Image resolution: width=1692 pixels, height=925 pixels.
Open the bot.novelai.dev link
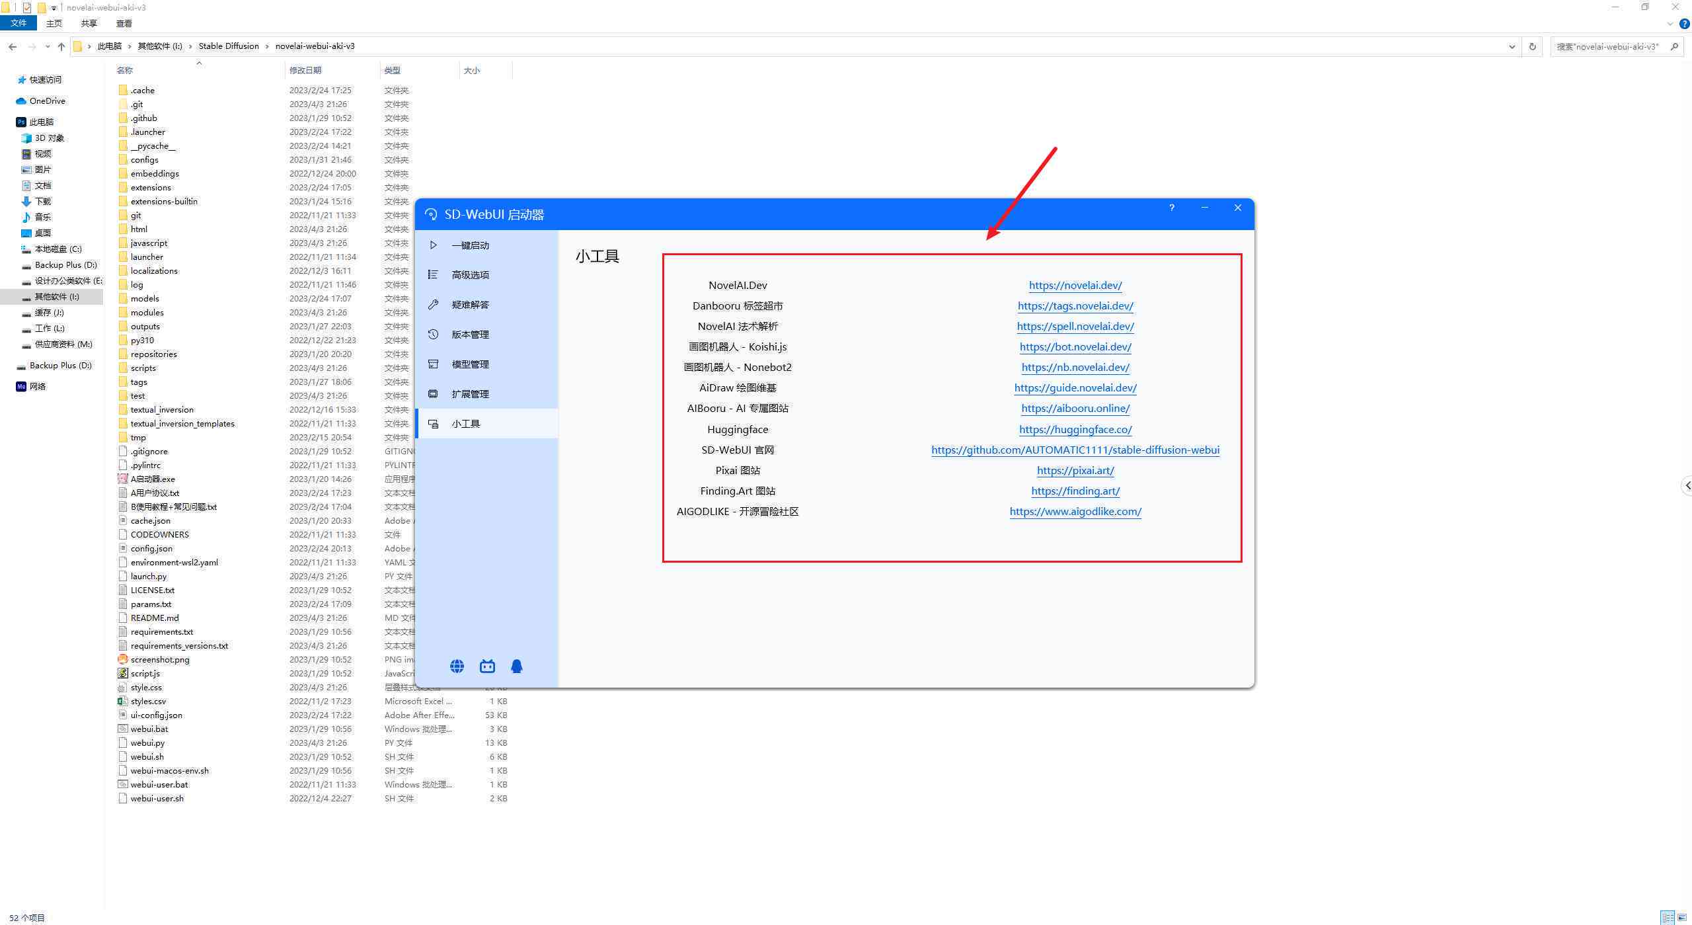1075,347
